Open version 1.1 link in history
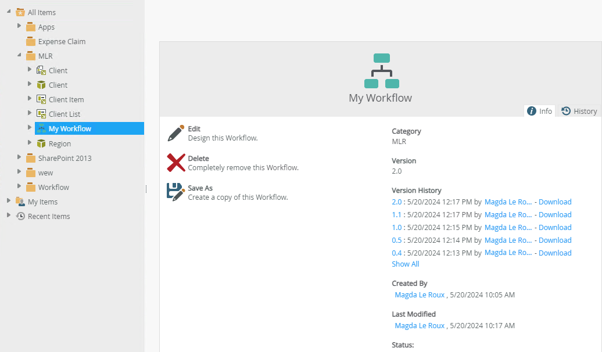Viewport: 602px width, 352px height. coord(397,215)
